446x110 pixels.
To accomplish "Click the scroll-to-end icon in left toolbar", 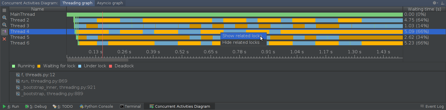I will tap(4, 32).
